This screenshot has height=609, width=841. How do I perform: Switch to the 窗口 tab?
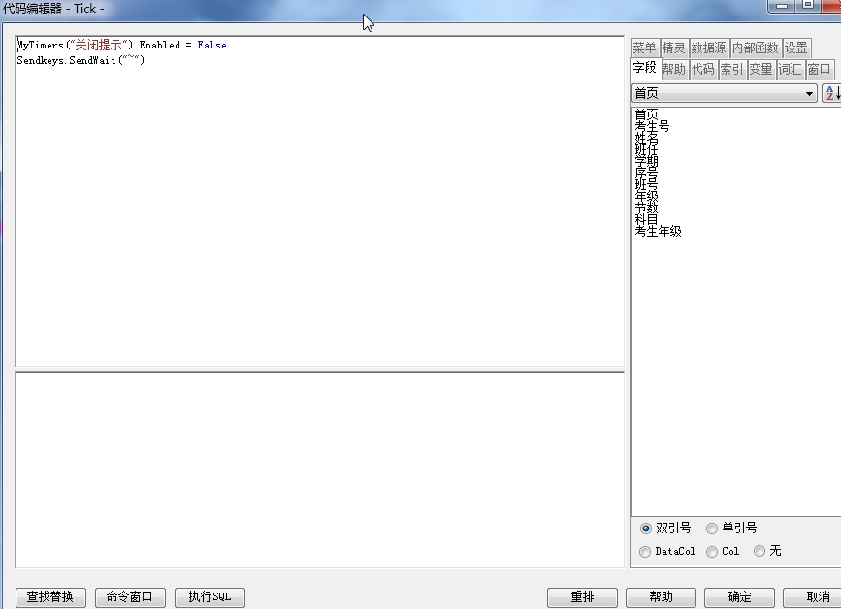[819, 69]
